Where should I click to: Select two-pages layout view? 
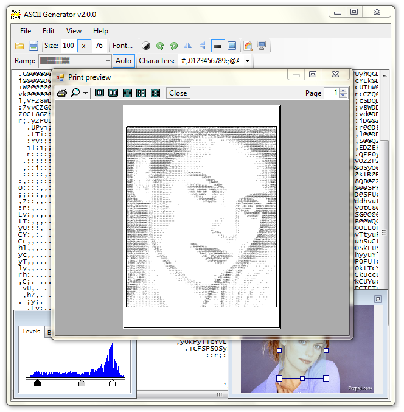pyautogui.click(x=113, y=93)
